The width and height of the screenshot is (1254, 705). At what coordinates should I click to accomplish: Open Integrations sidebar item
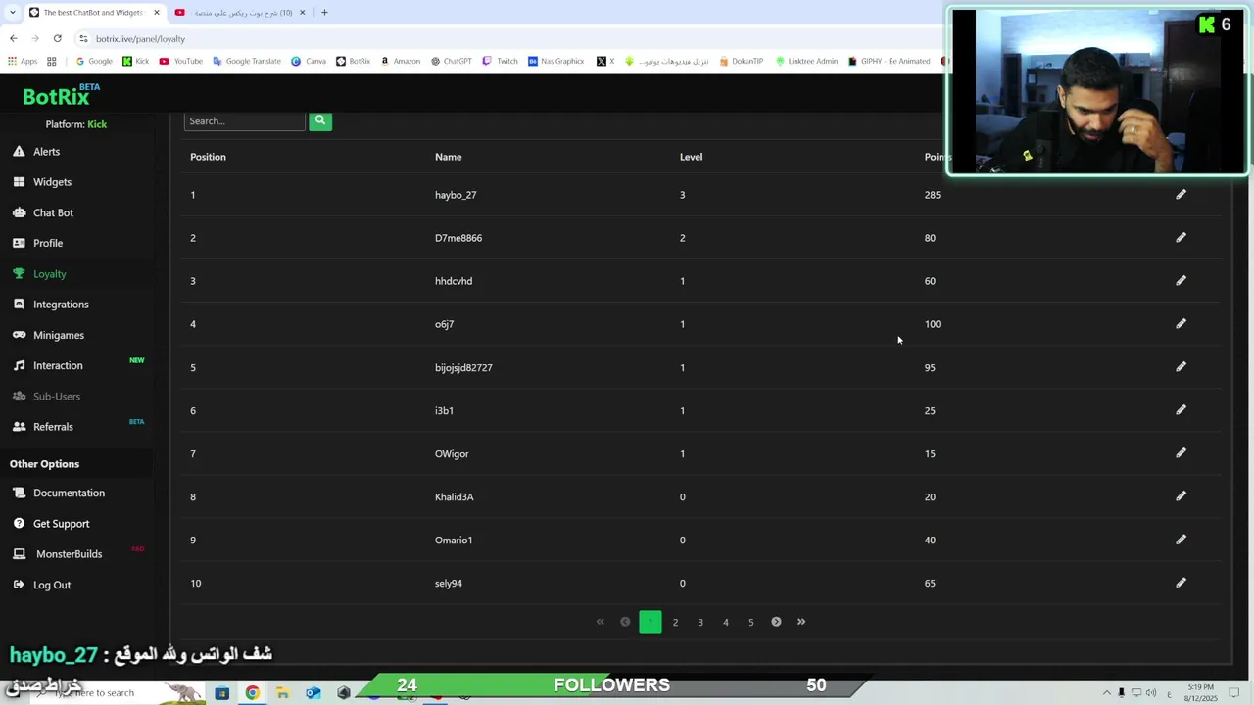(61, 305)
